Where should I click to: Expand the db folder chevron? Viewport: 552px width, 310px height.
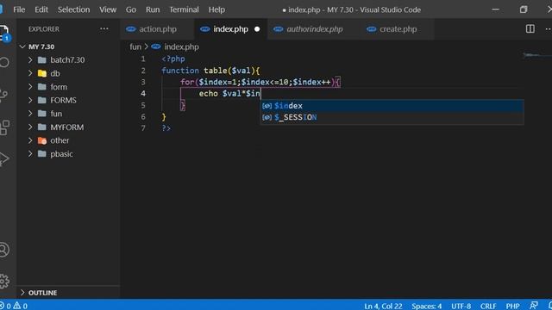click(x=30, y=73)
